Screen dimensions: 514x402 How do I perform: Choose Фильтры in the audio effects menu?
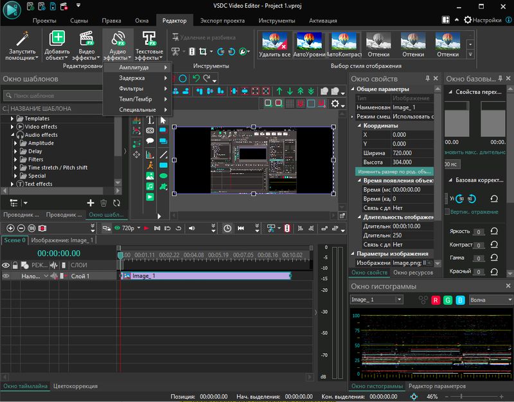tap(131, 88)
